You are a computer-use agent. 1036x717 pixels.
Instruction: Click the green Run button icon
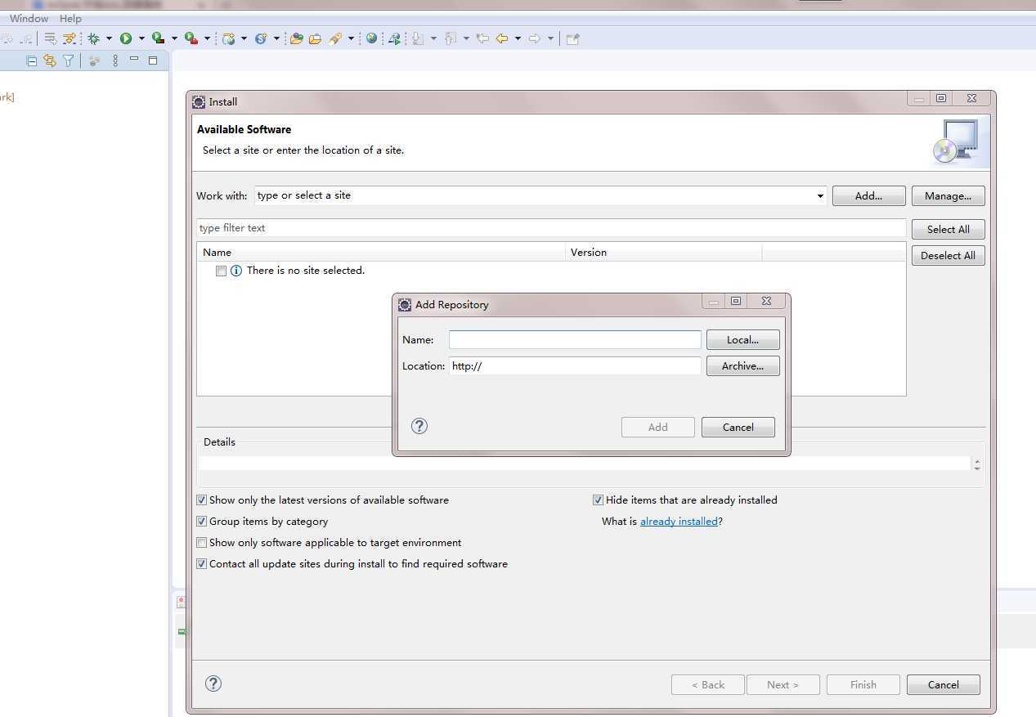pyautogui.click(x=126, y=38)
